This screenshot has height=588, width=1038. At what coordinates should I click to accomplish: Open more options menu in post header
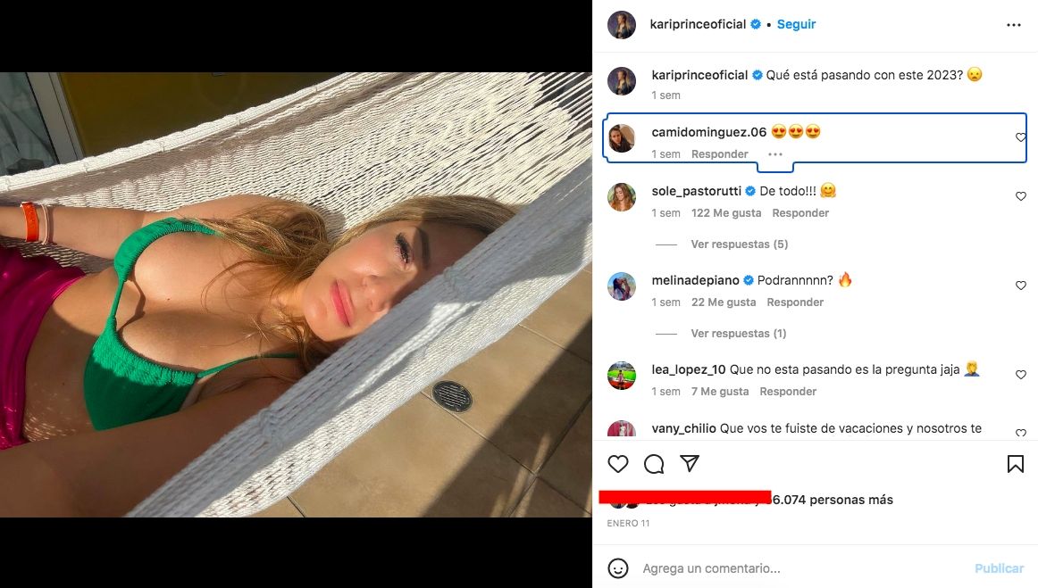pos(1013,25)
